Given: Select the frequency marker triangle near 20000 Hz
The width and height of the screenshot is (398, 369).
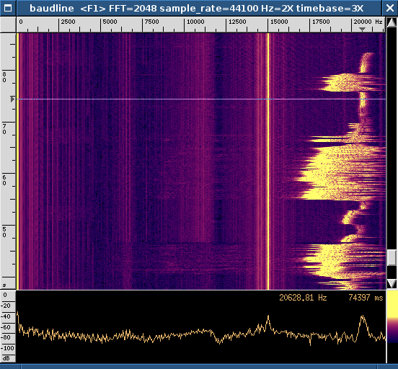Looking at the screenshot, I should [x=362, y=30].
